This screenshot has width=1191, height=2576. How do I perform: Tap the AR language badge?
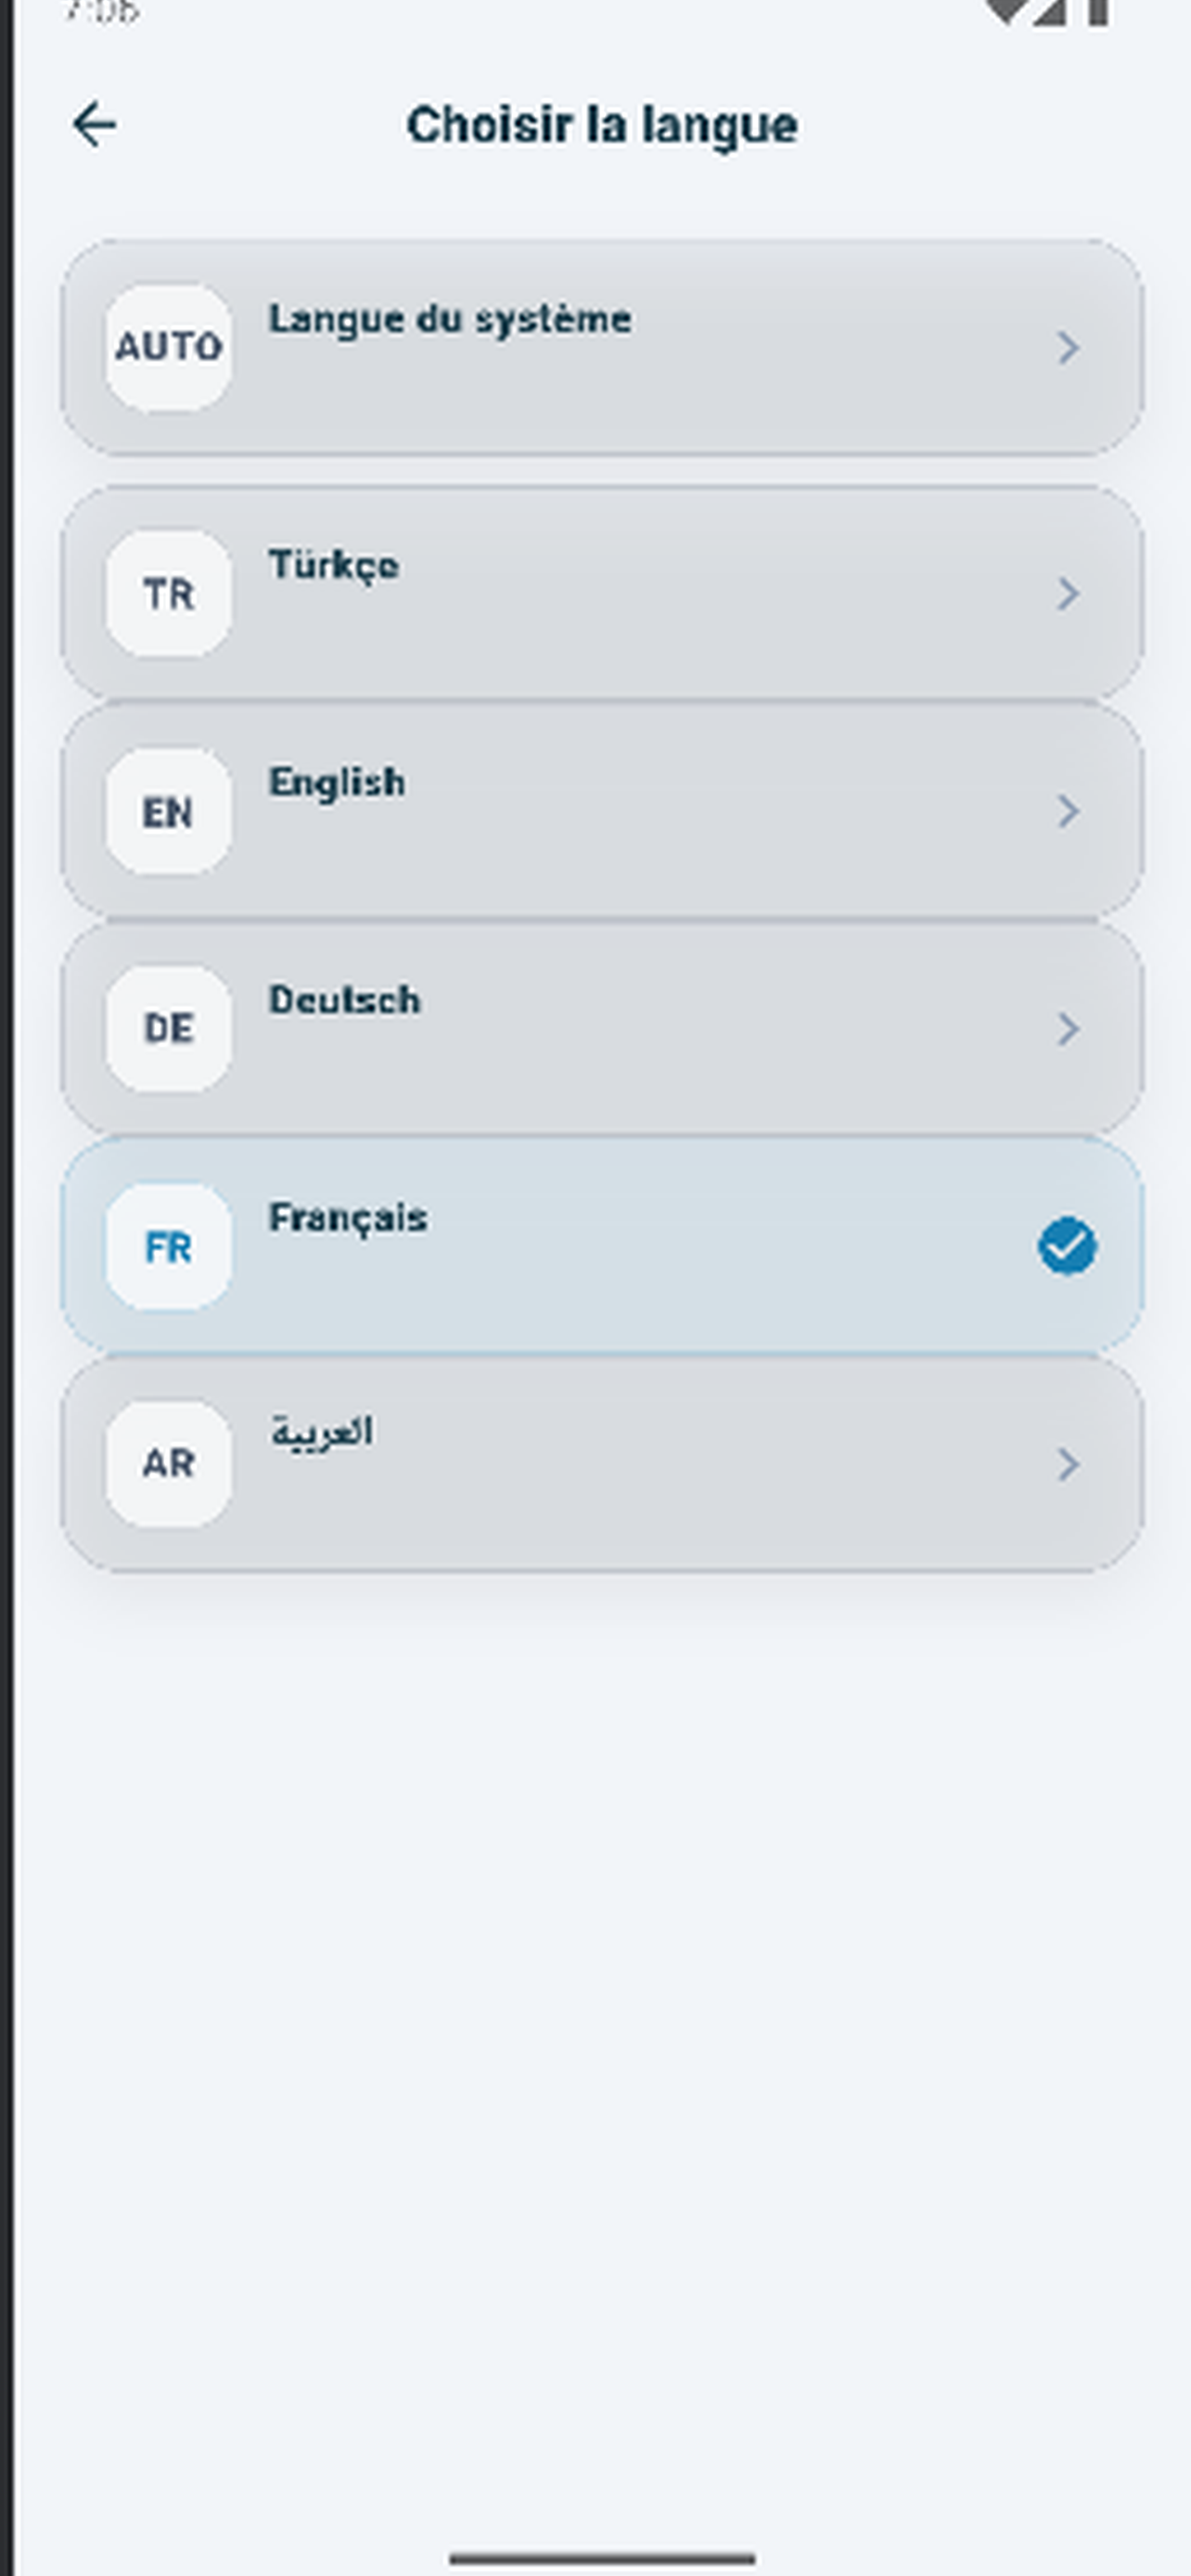[x=168, y=1463]
